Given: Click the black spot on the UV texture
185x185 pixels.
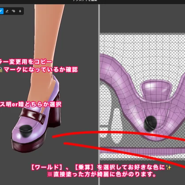Looking at the screenshot, I should point(150,123).
